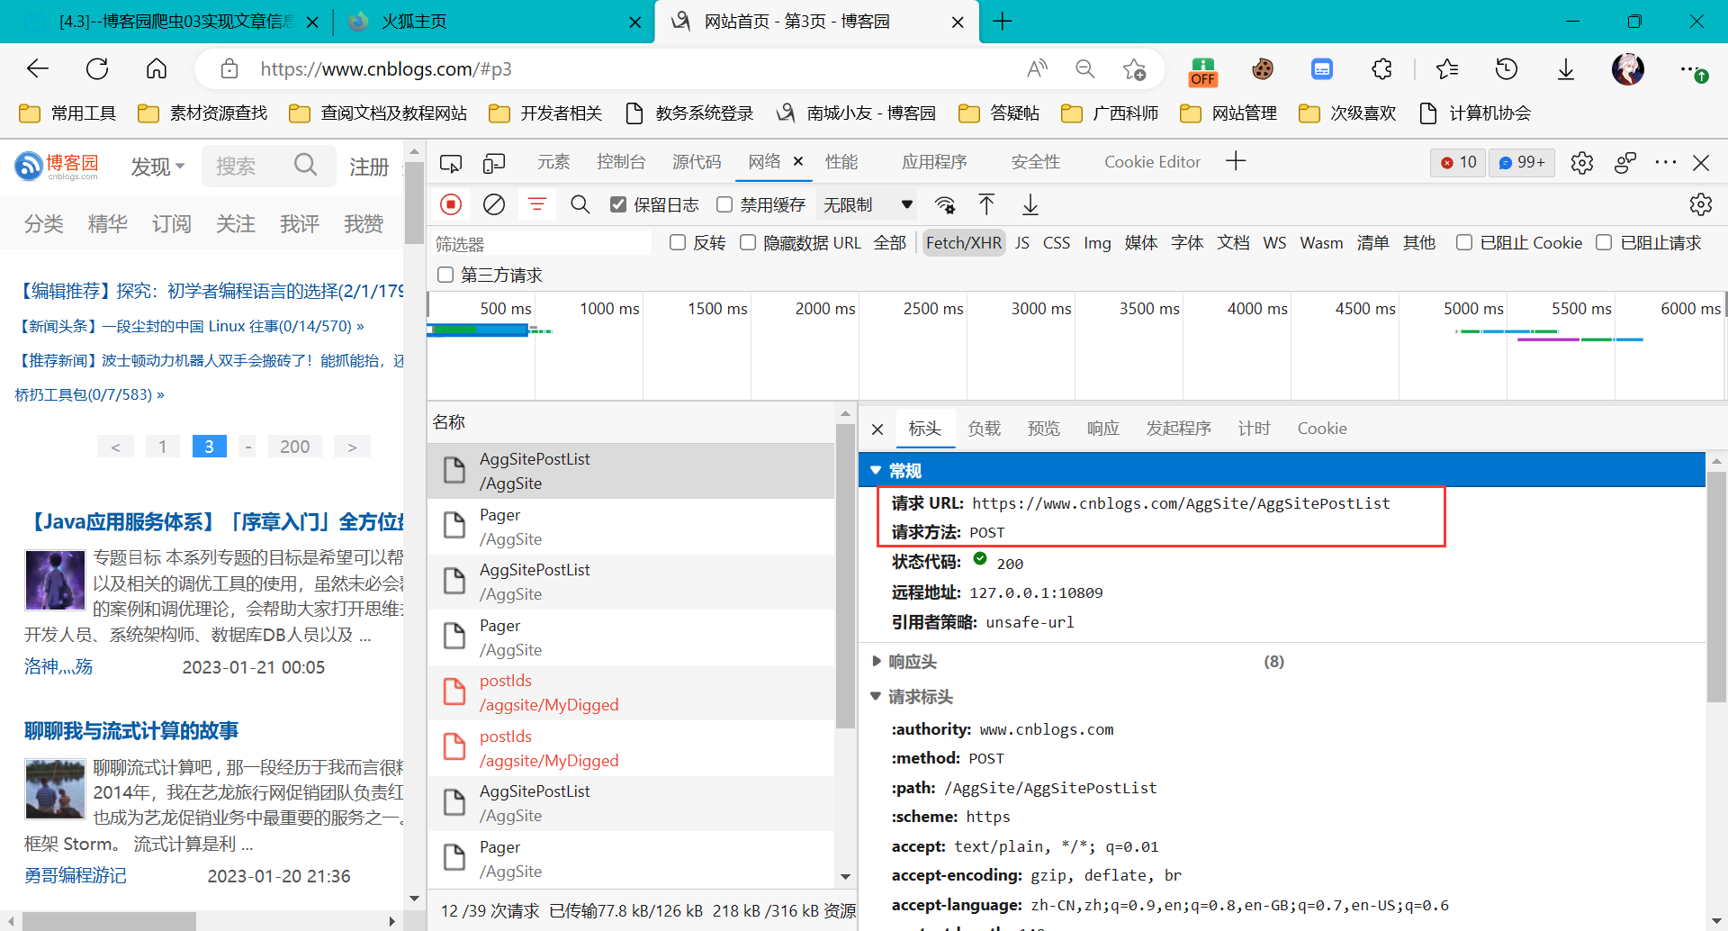Open the 预览 tab in request details

pos(1044,429)
